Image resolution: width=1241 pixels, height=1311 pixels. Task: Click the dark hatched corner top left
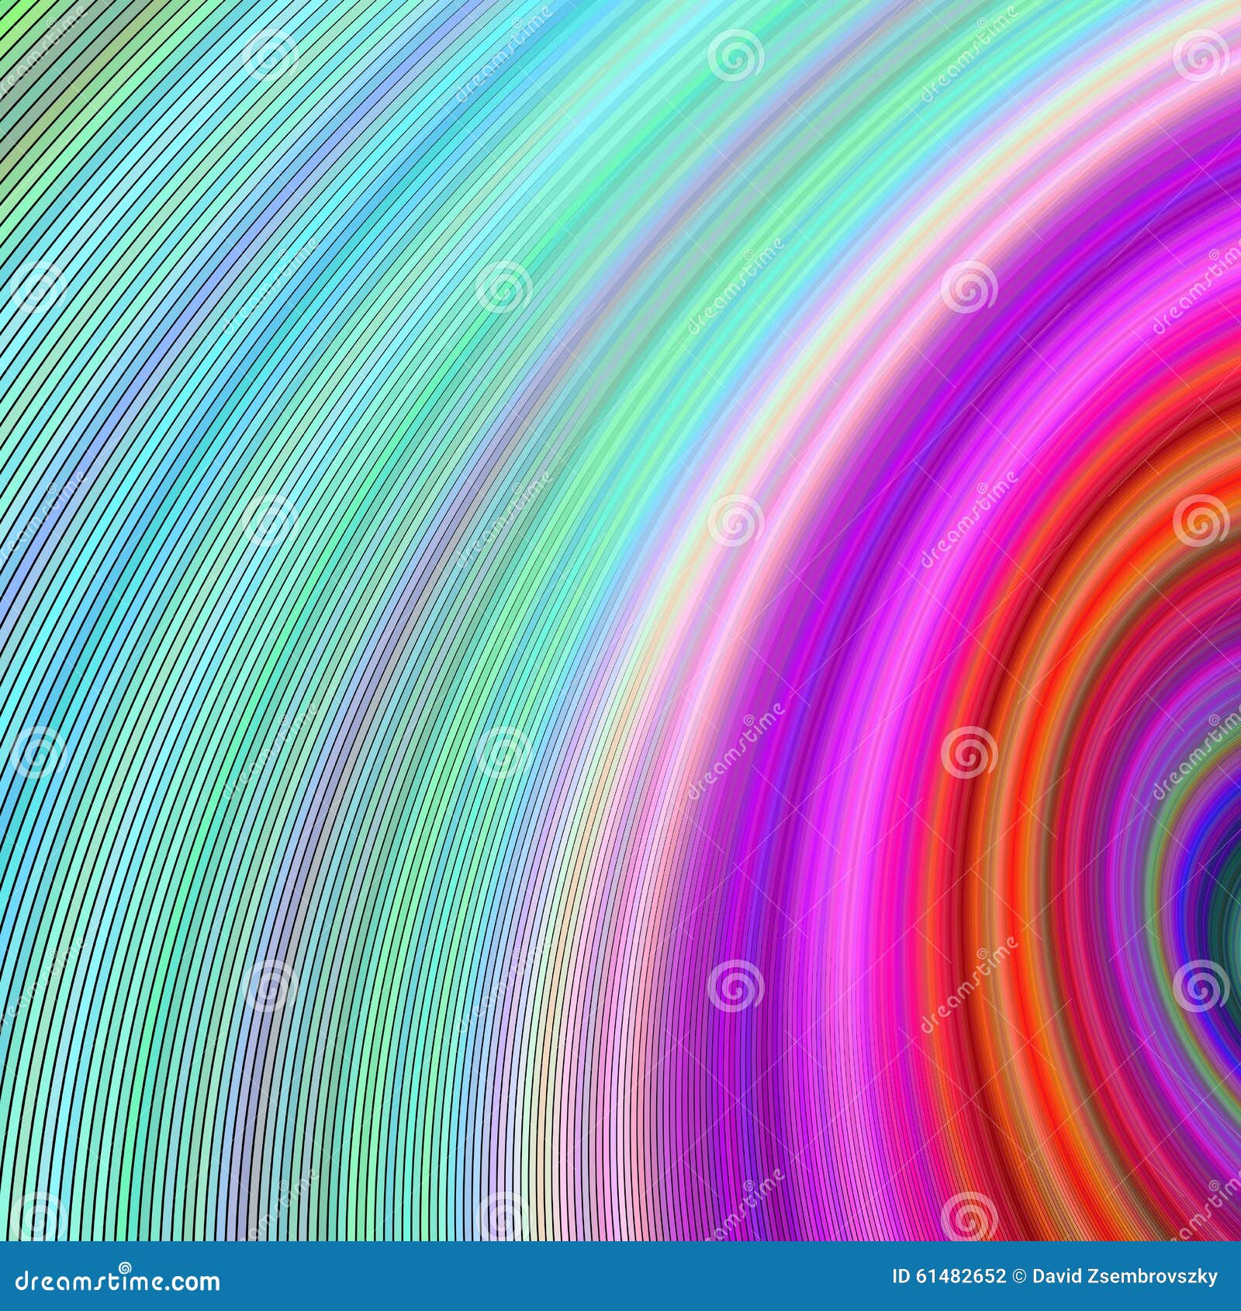23,23
